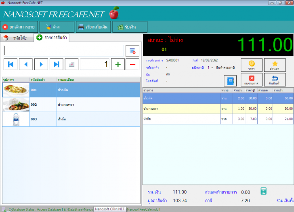This screenshot has height=212, width=294.
Task: Click the clear search icon beside search box
Action: coord(132,51)
